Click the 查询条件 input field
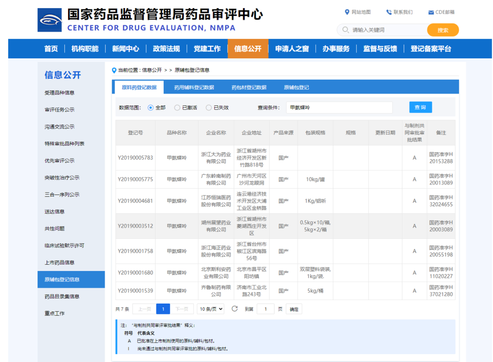 [x=339, y=108]
